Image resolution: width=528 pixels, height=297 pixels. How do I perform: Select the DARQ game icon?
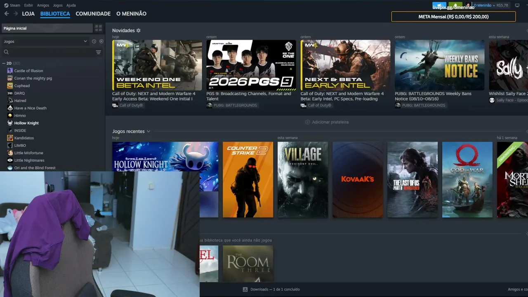click(x=10, y=93)
